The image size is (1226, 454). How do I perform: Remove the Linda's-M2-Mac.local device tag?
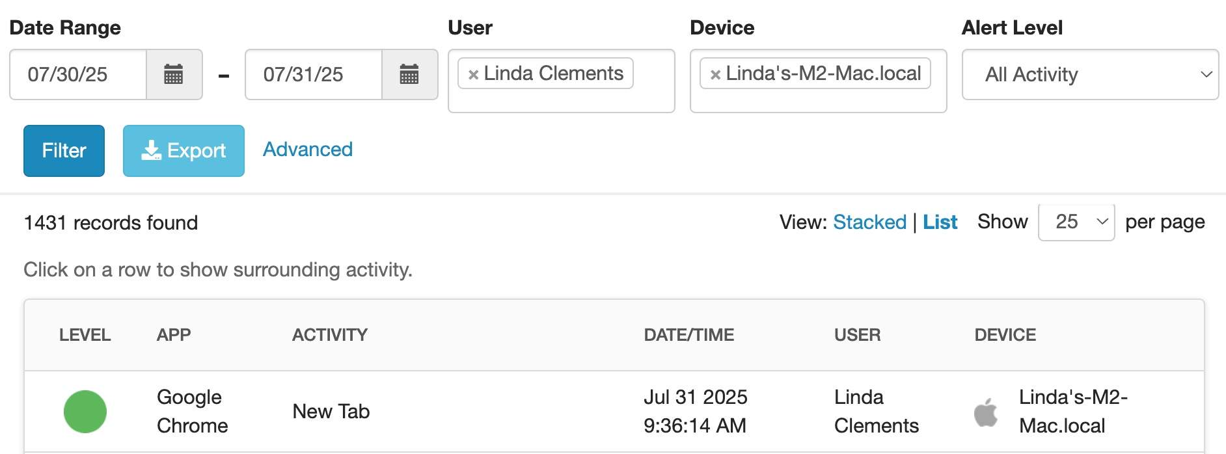(715, 74)
